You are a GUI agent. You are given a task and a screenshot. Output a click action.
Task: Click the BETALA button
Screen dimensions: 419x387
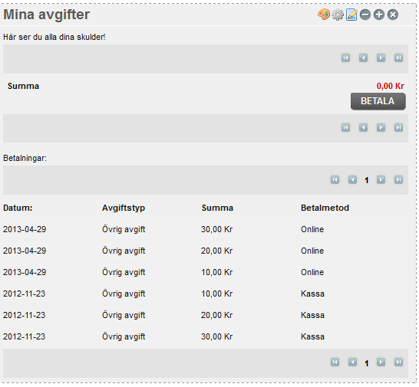(378, 101)
